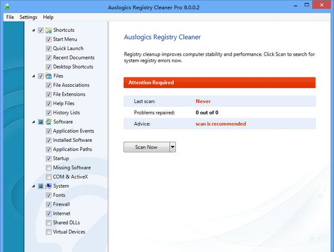Select the Installed Software tree label
This screenshot has height=252, width=334.
coord(72,140)
